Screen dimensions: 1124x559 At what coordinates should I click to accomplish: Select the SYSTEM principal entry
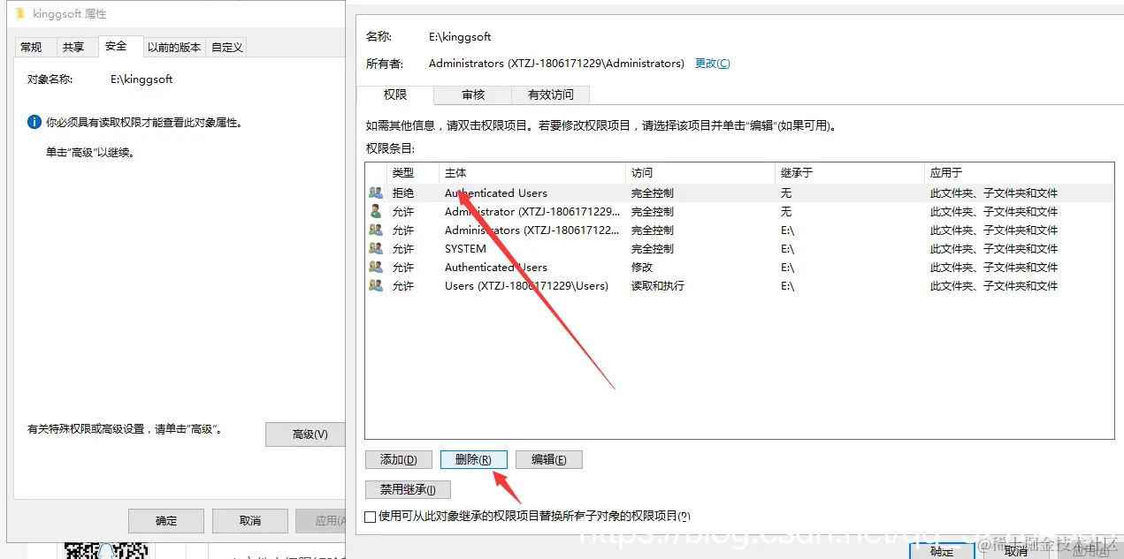[x=465, y=248]
